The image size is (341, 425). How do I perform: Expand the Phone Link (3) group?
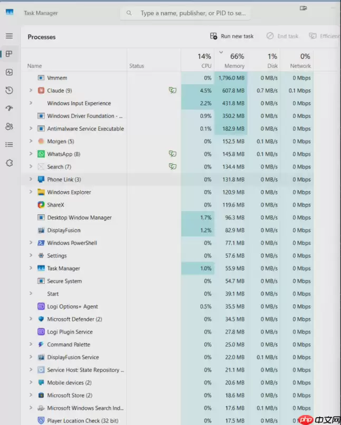tap(31, 179)
